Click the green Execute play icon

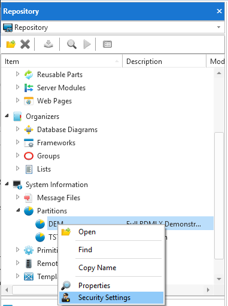[87, 44]
